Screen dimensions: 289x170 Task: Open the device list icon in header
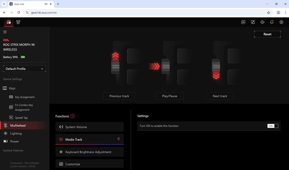tap(9, 22)
